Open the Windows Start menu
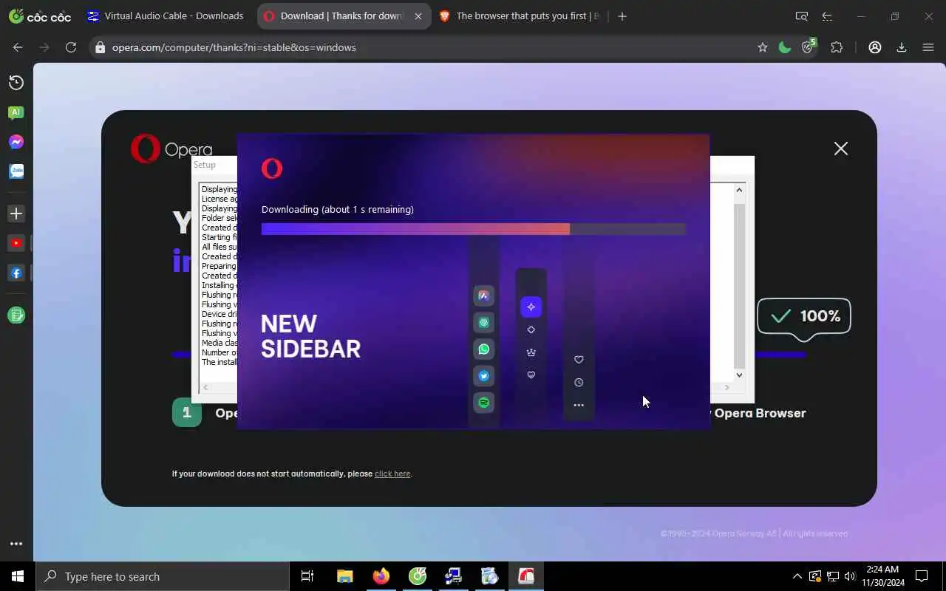Image resolution: width=946 pixels, height=591 pixels. coord(18,576)
